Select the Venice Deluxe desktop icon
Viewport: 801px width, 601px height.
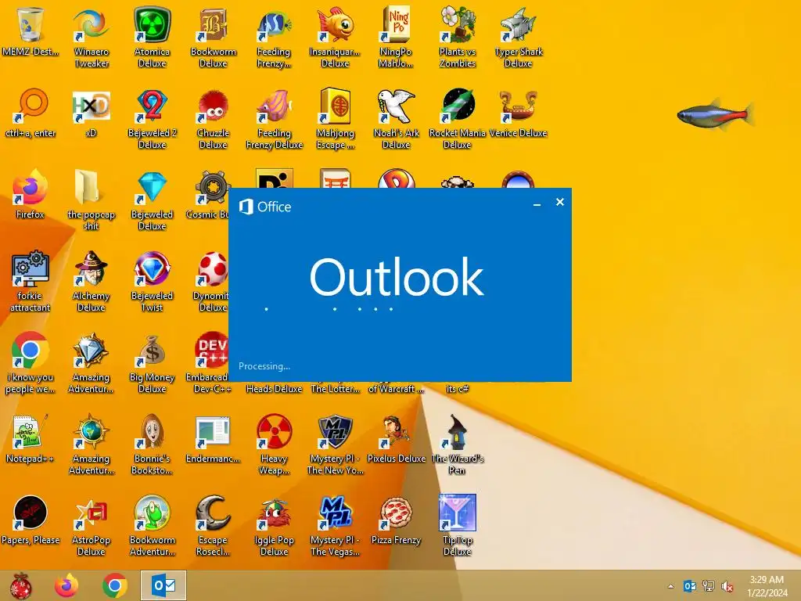click(x=518, y=106)
